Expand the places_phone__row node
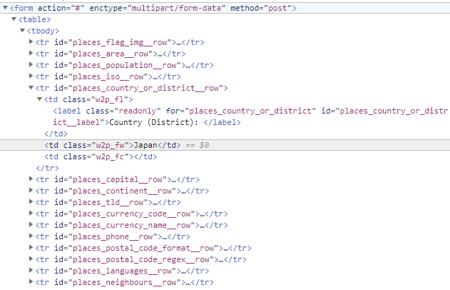450x290 pixels. click(31, 236)
